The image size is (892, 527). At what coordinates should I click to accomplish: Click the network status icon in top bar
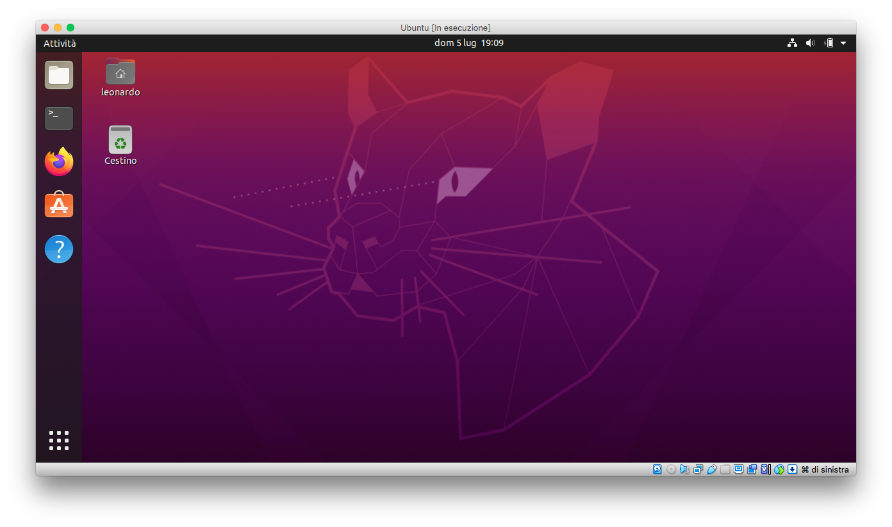click(793, 43)
